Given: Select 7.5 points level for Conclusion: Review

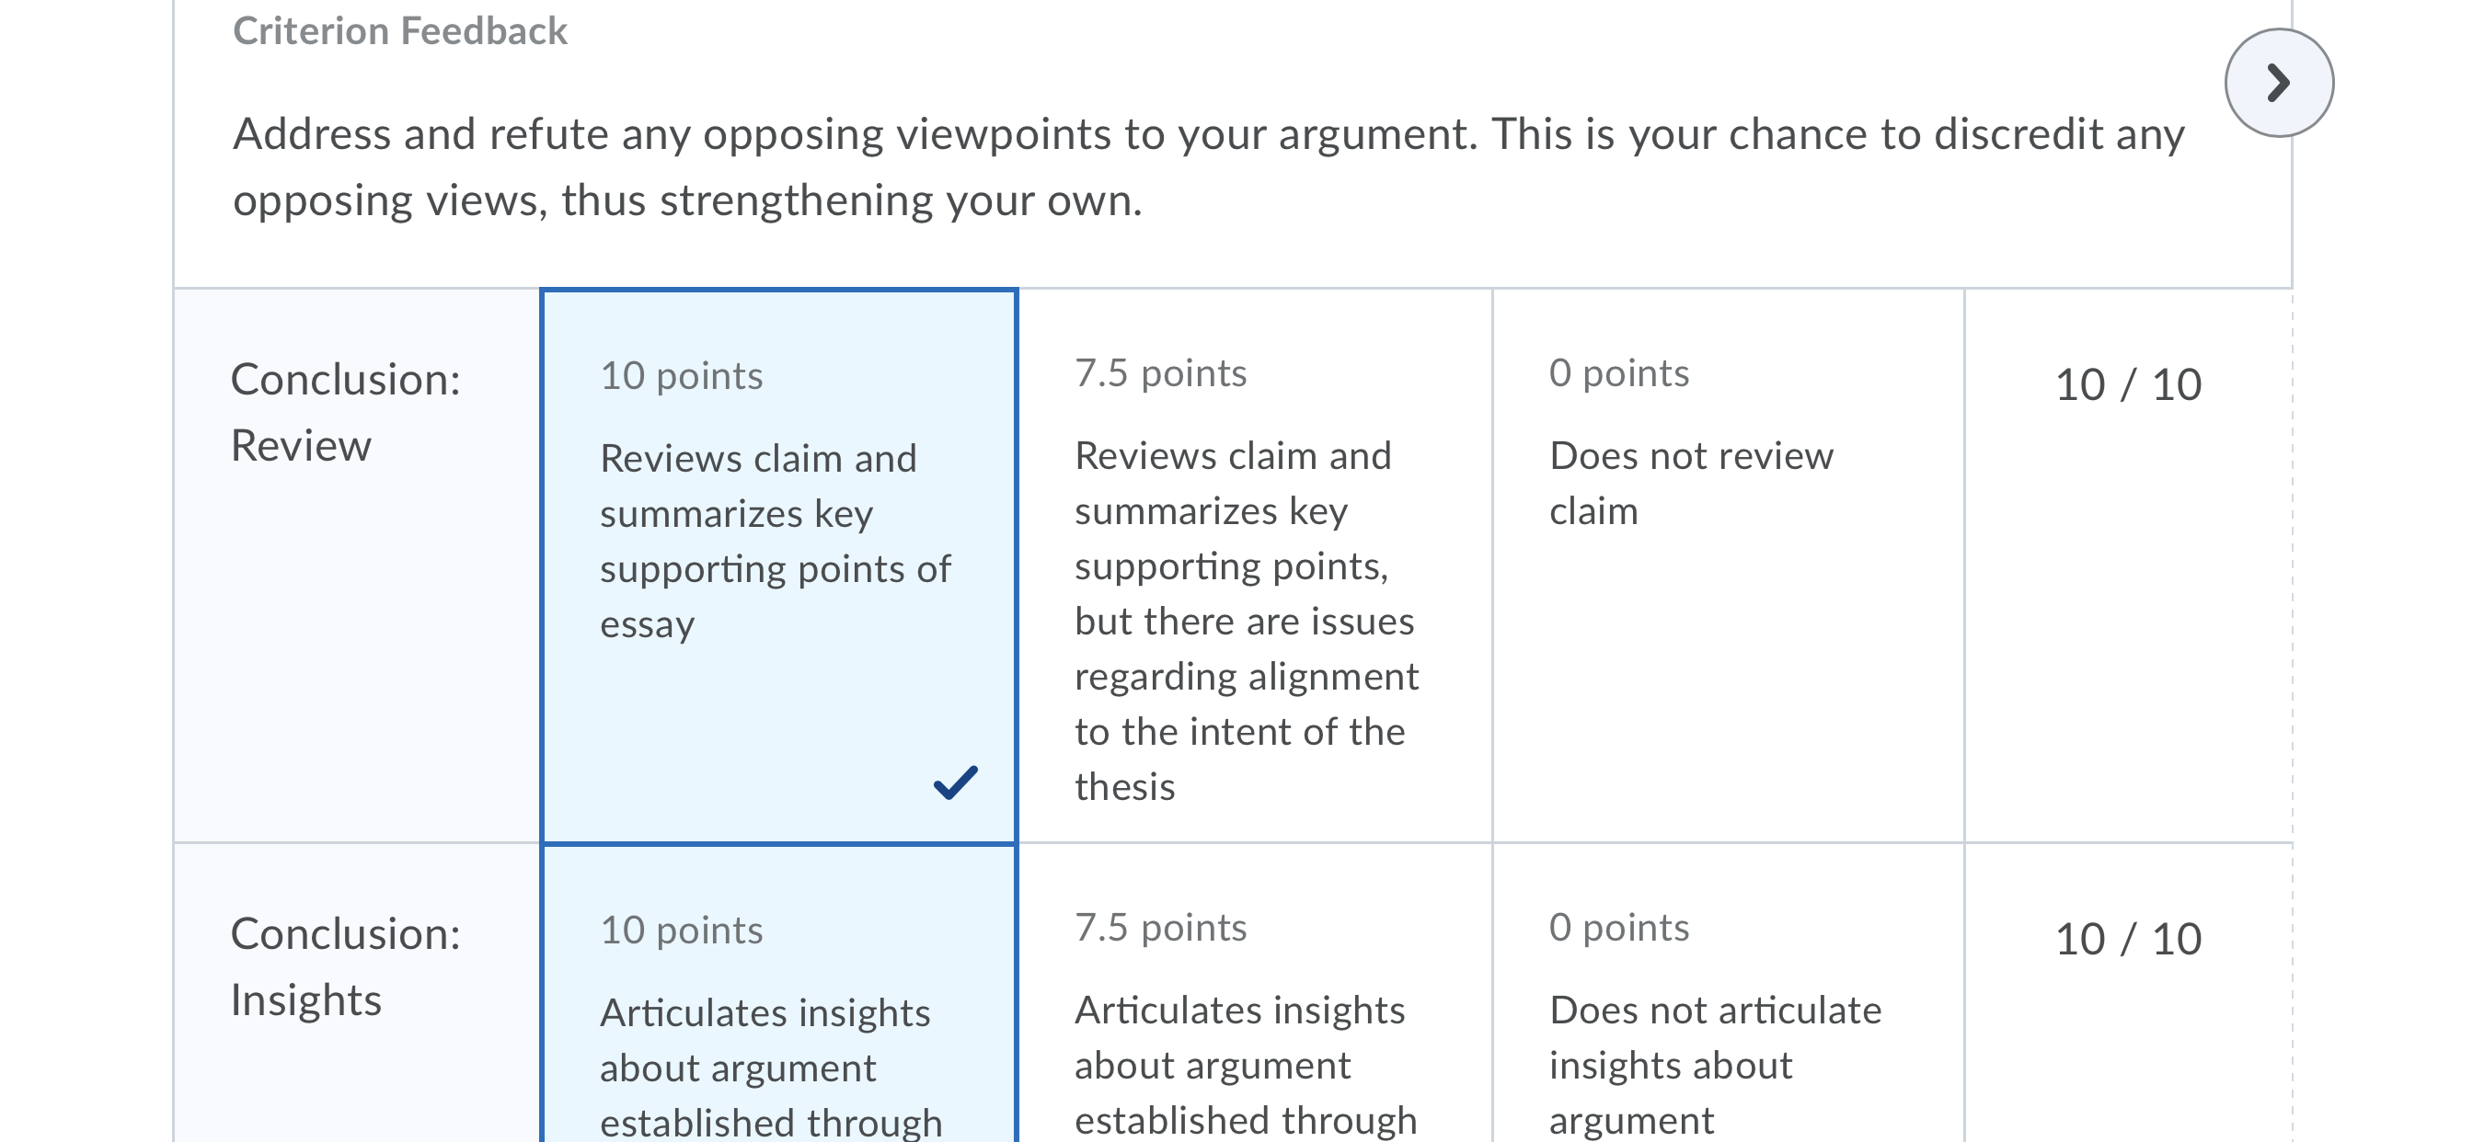Looking at the screenshot, I should click(x=1255, y=566).
